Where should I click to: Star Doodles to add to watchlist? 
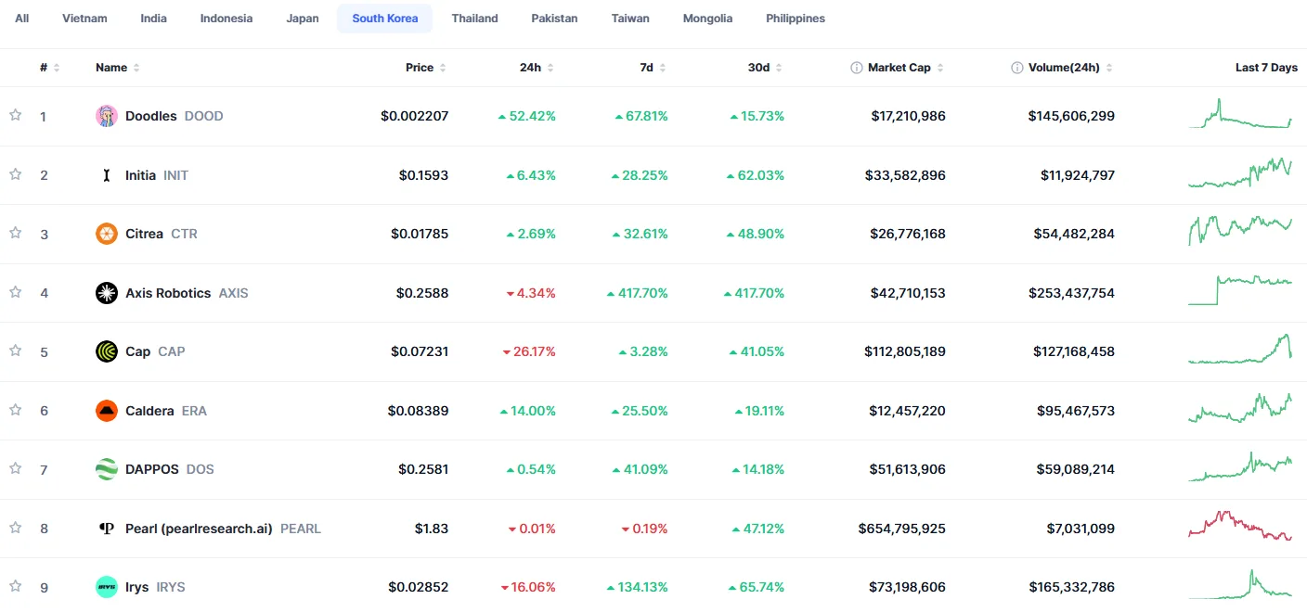tap(15, 115)
